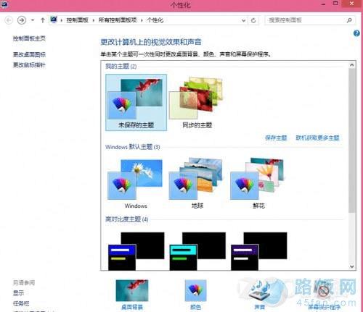
Task: Refresh the personalization page
Action: click(253, 20)
